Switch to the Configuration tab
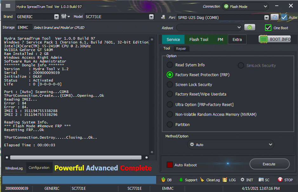 pyautogui.click(x=39, y=168)
